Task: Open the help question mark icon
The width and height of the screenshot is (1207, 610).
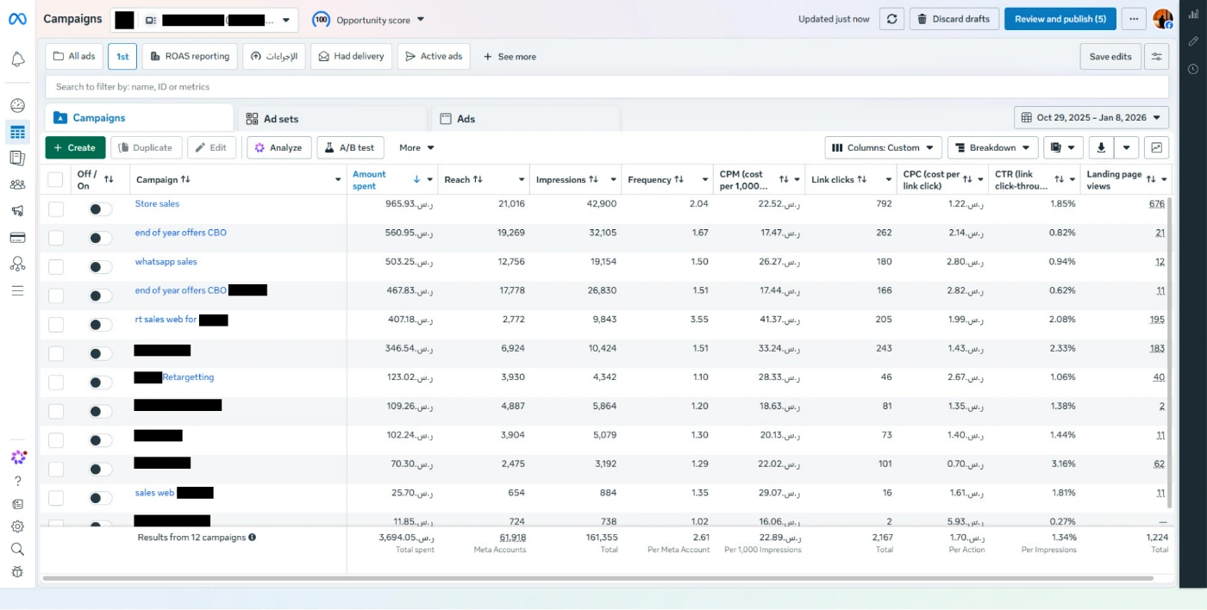Action: tap(17, 481)
